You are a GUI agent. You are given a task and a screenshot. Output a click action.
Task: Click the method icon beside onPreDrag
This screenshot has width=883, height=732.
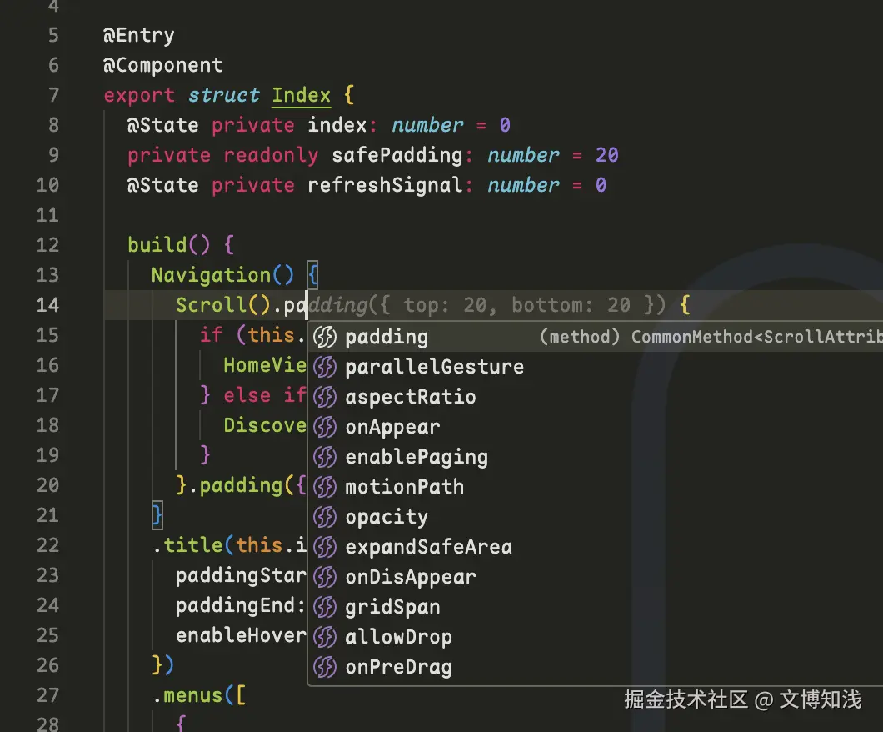[x=325, y=667]
